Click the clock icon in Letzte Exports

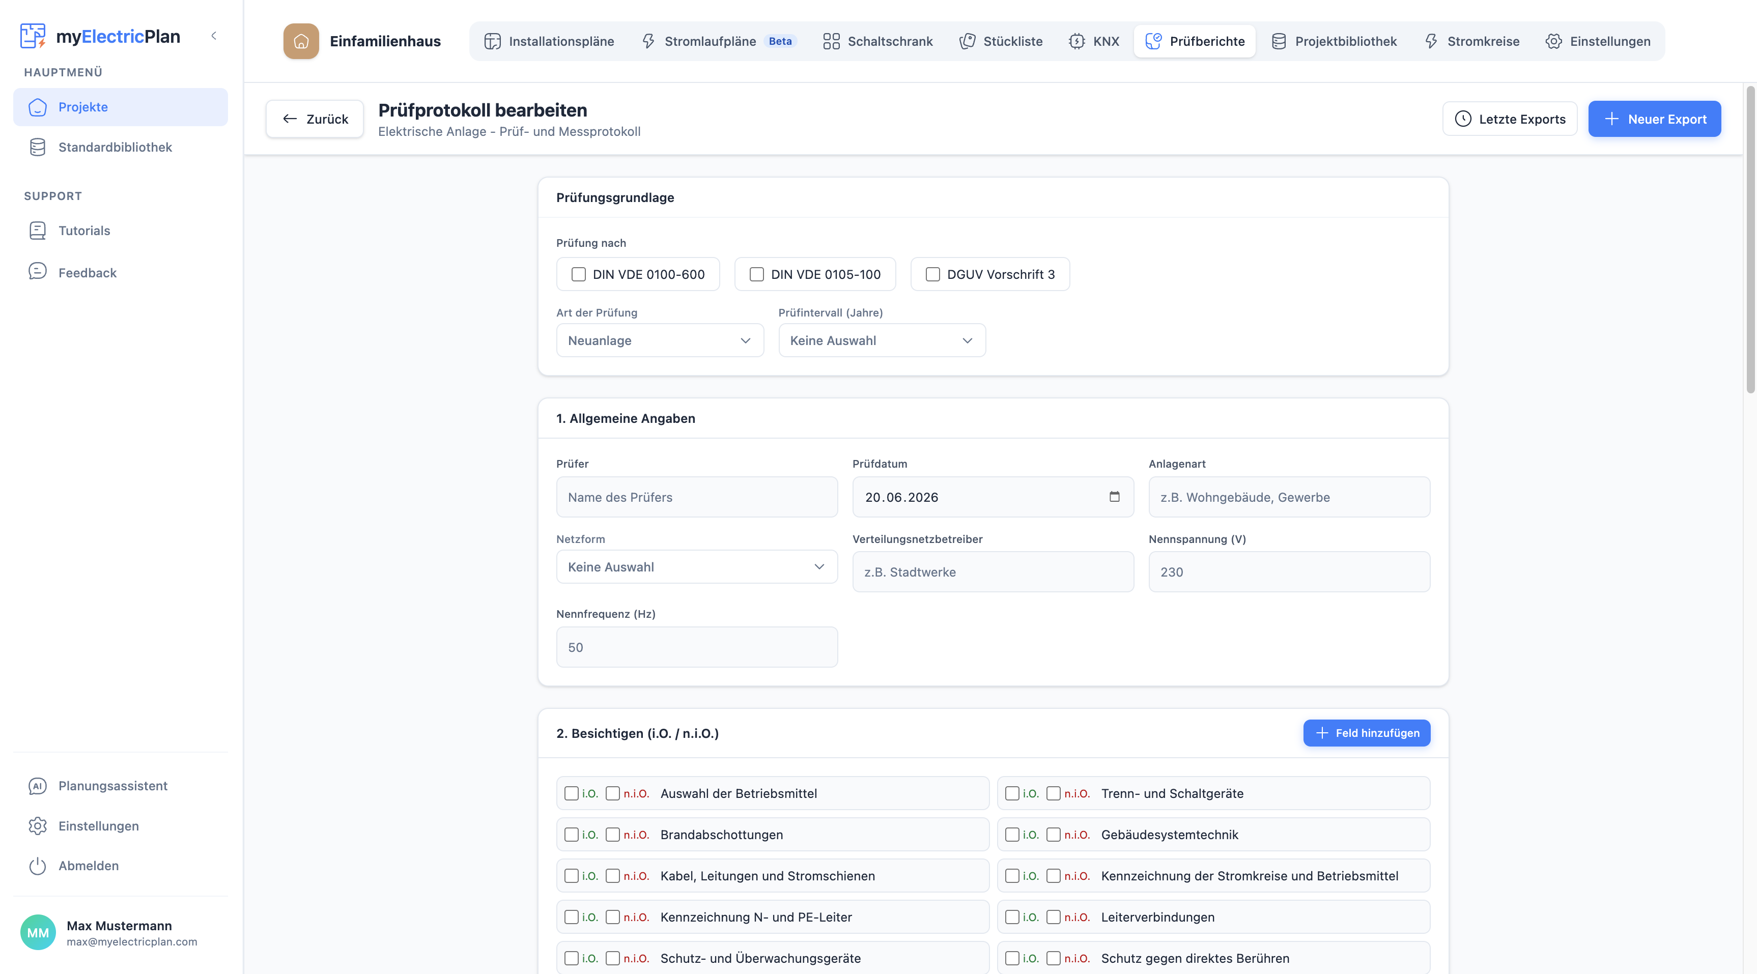1463,119
